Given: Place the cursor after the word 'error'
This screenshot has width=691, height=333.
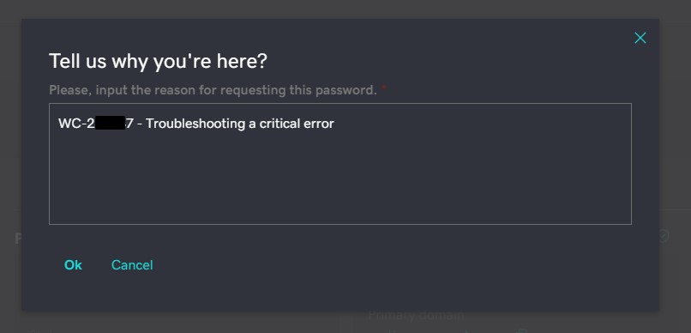Looking at the screenshot, I should (334, 124).
